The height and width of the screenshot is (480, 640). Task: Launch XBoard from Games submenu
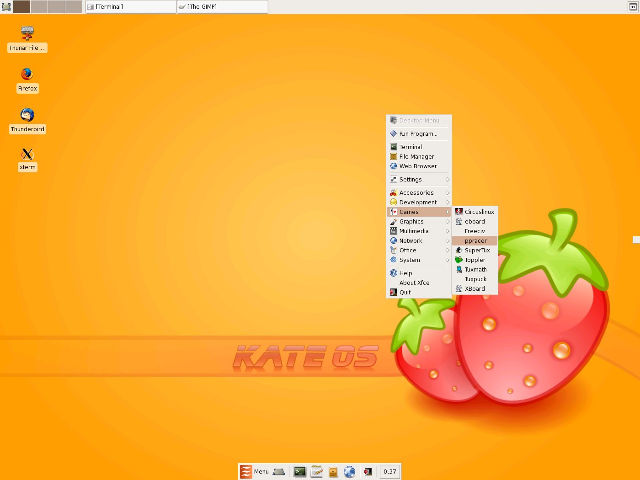(x=475, y=288)
